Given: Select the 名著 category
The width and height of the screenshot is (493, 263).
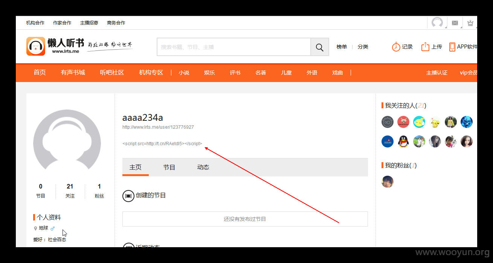Looking at the screenshot, I should [x=261, y=73].
